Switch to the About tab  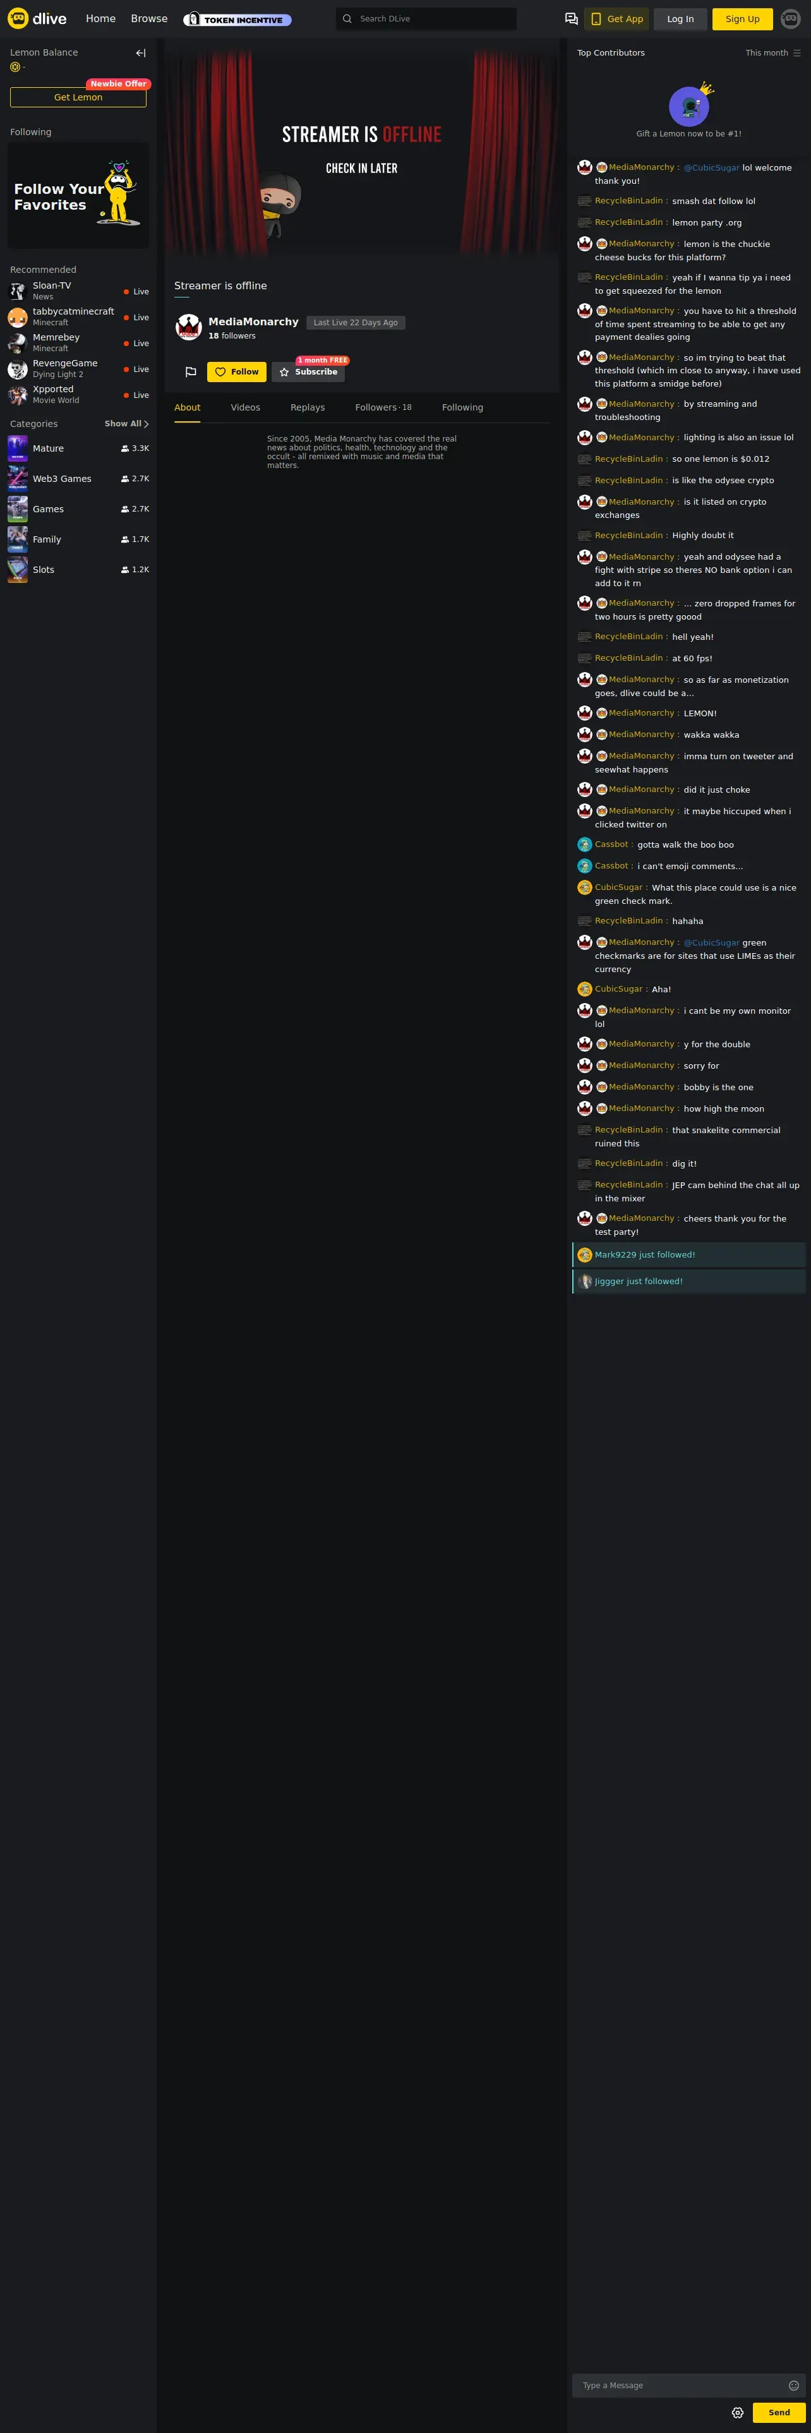(187, 407)
